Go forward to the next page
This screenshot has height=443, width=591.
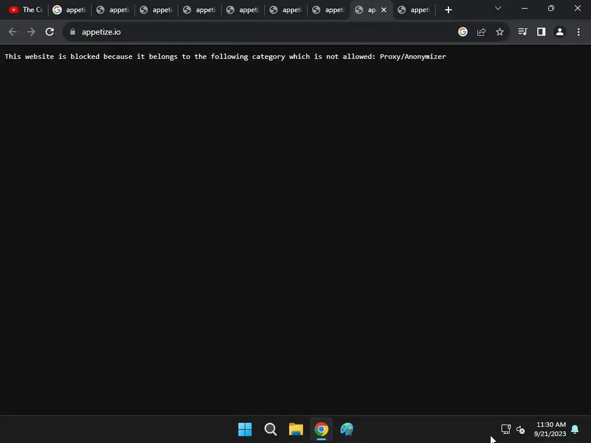[x=31, y=32]
